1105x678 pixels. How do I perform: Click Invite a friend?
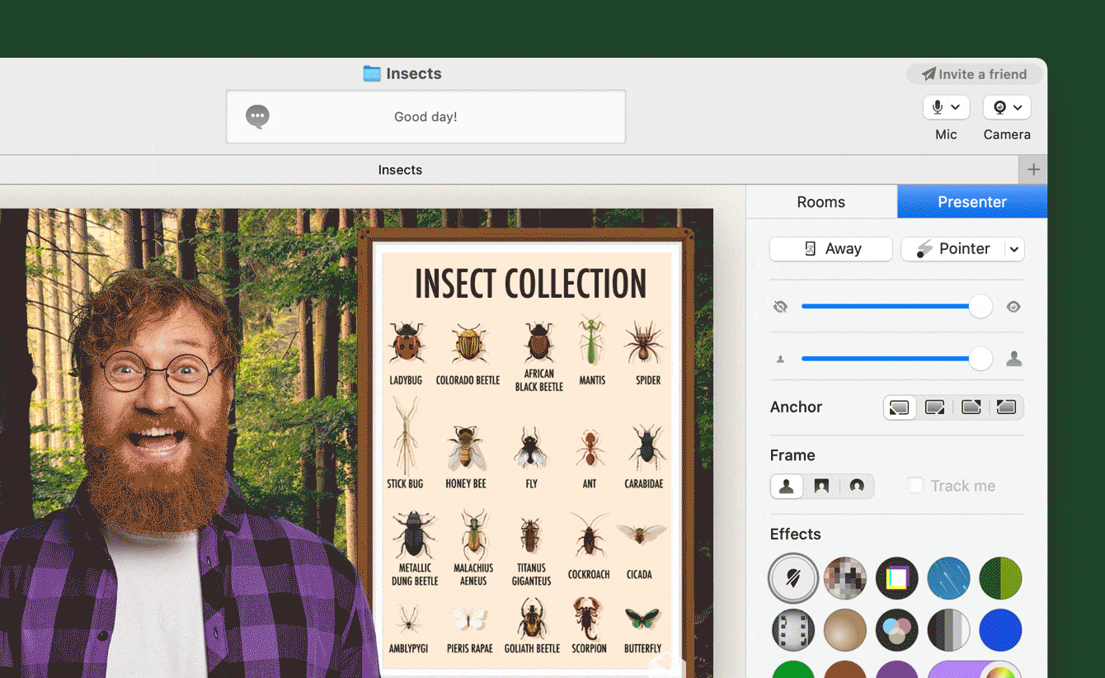coord(975,74)
